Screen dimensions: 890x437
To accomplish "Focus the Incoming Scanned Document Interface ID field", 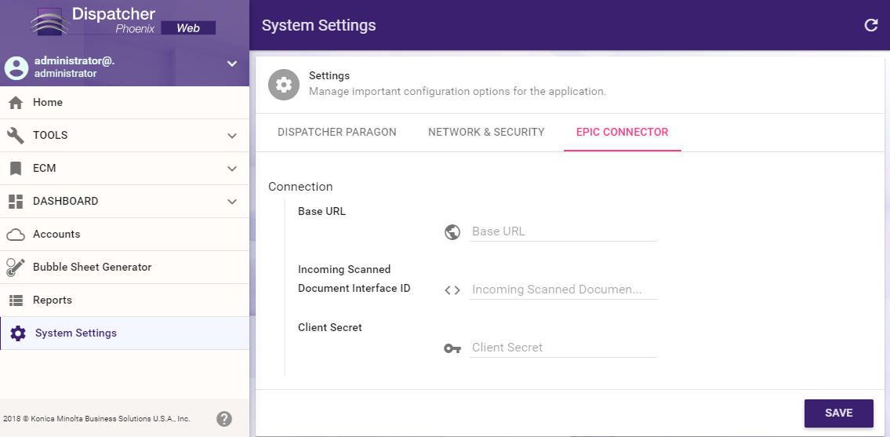I will 563,290.
